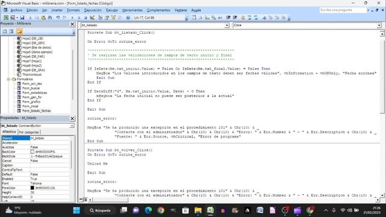Click the Caption property row
Viewport: 386px width, 217px height.
[x=36, y=165]
